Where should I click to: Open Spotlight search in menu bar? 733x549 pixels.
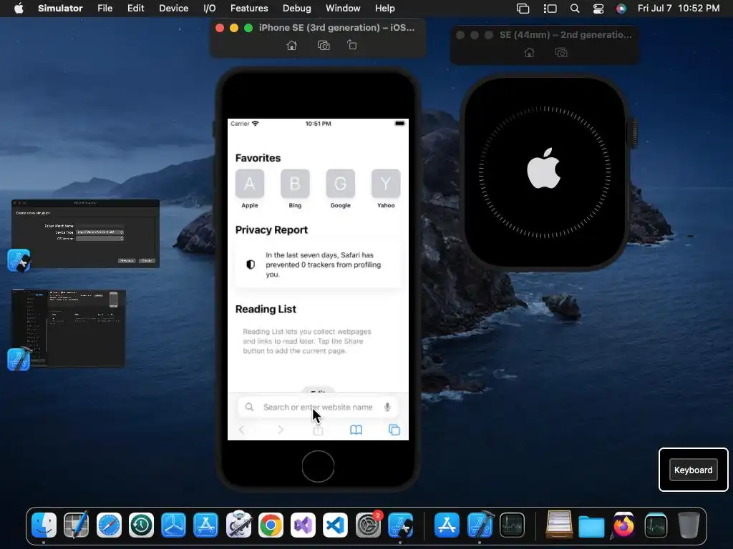(575, 9)
